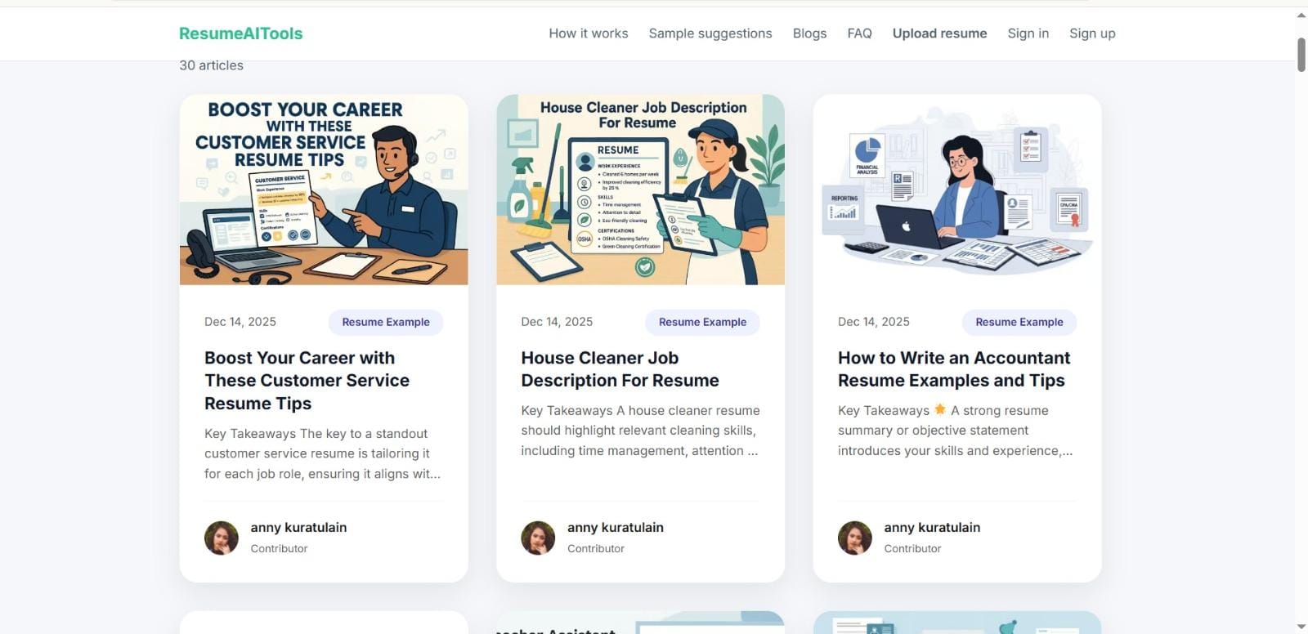Image resolution: width=1308 pixels, height=634 pixels.
Task: Click the scroll down arrow of the page scrollbar
Action: pos(1301,627)
